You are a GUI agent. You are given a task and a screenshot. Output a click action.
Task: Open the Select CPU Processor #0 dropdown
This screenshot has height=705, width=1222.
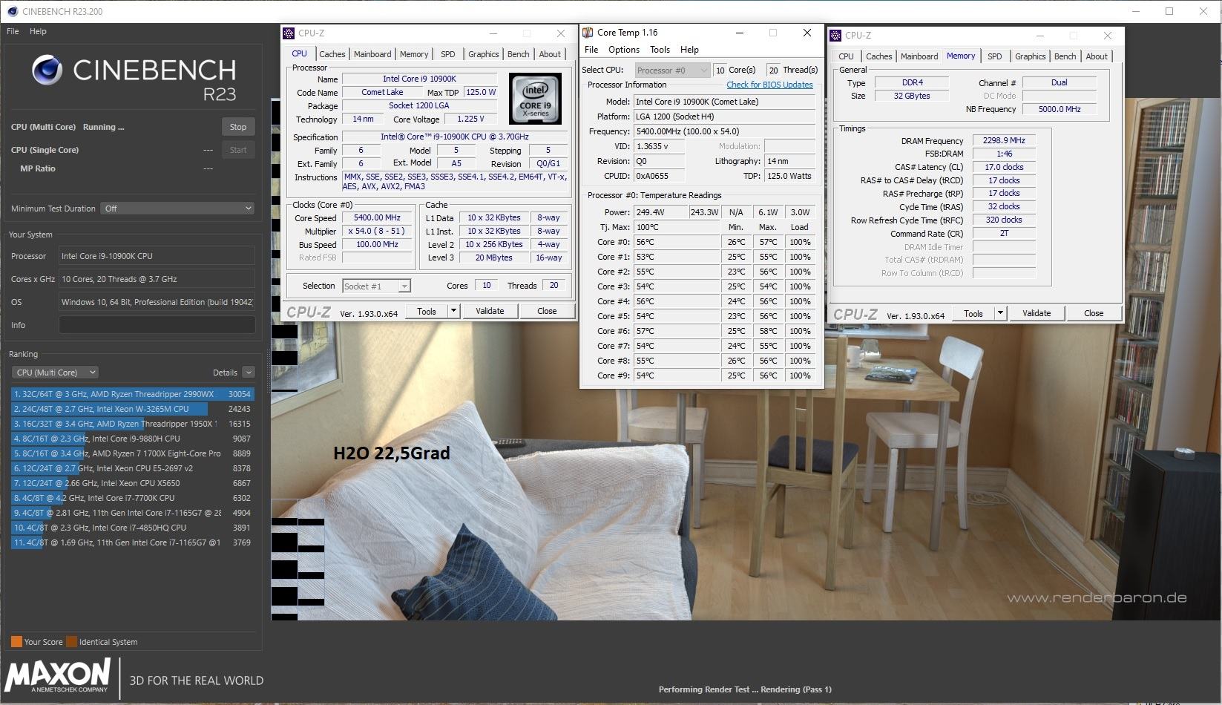[x=672, y=70]
